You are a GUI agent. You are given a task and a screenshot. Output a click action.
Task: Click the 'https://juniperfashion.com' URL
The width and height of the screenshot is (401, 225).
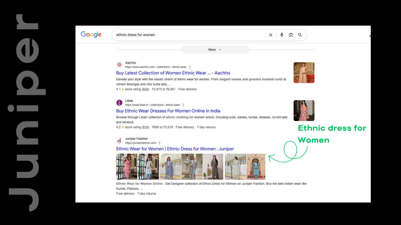click(141, 143)
